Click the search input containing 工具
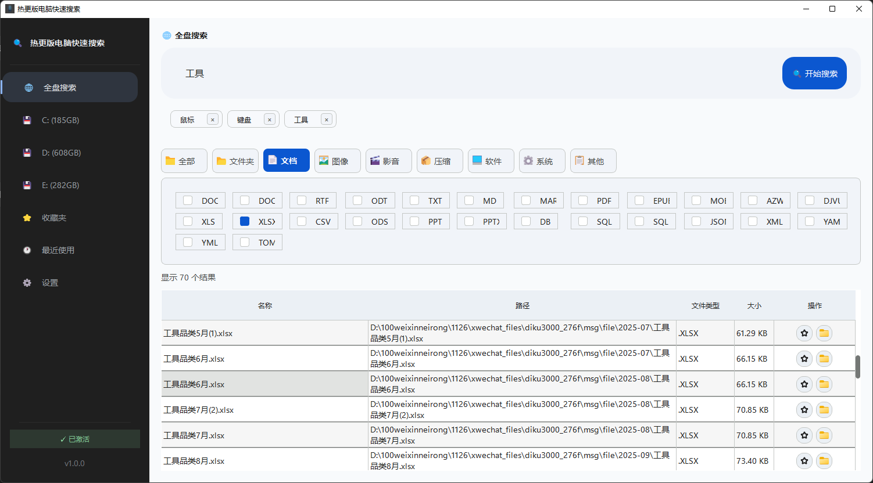Screen dimensions: 873x483 pos(465,74)
